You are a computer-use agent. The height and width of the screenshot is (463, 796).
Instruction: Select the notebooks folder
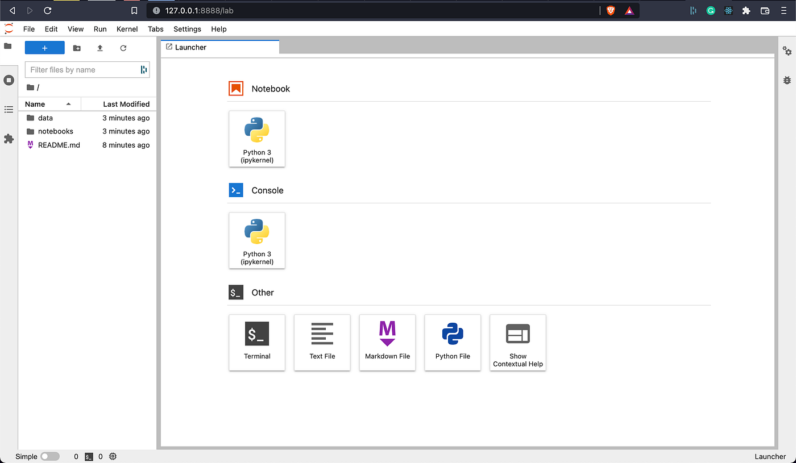(88, 131)
